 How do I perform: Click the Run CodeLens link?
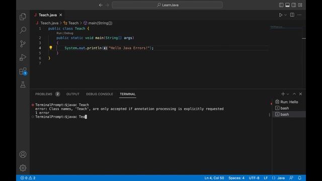coord(59,33)
